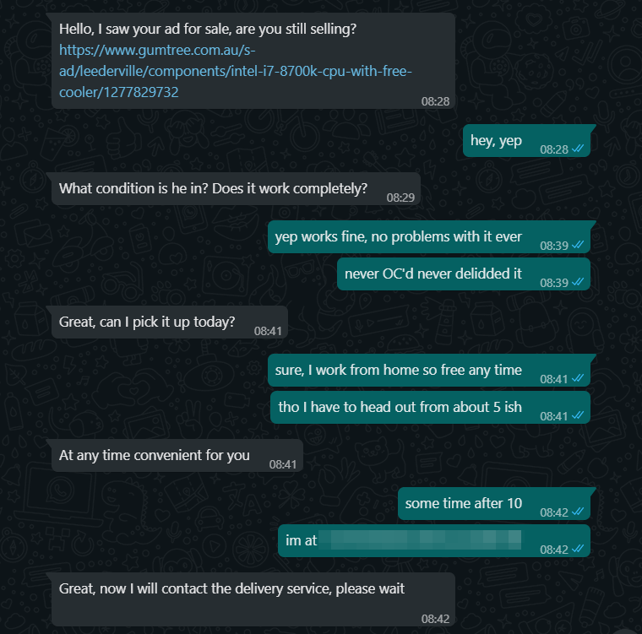This screenshot has width=642, height=634.
Task: Click "Great, can I pick it up today?" message
Action: 147,322
